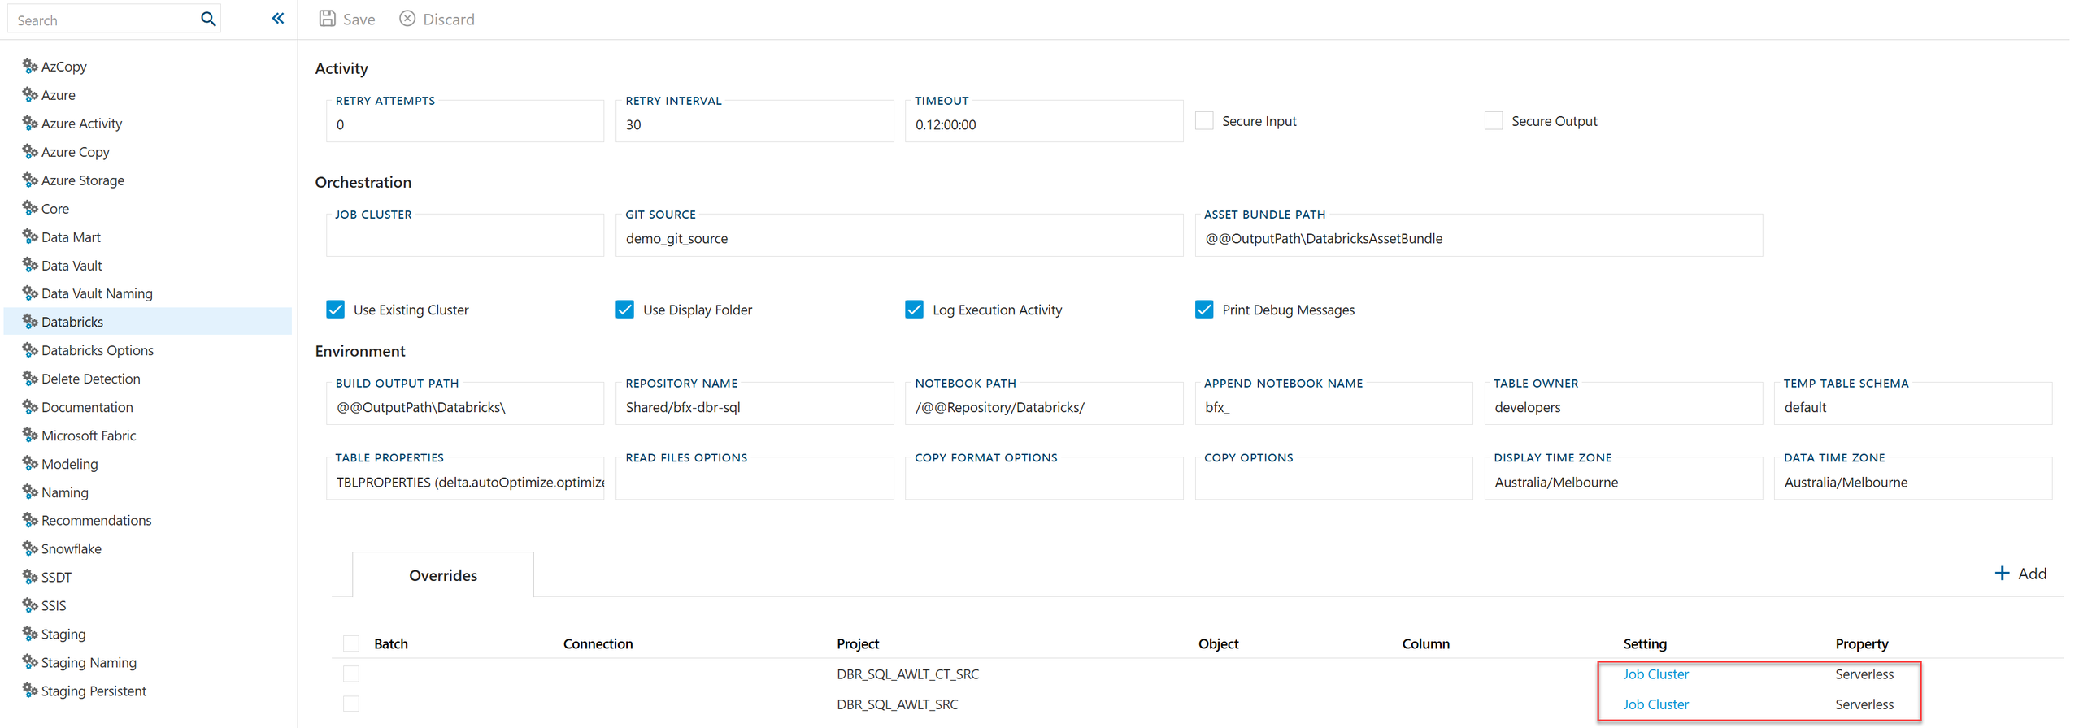The height and width of the screenshot is (728, 2092).
Task: Click the Build Output Path field
Action: click(x=465, y=404)
